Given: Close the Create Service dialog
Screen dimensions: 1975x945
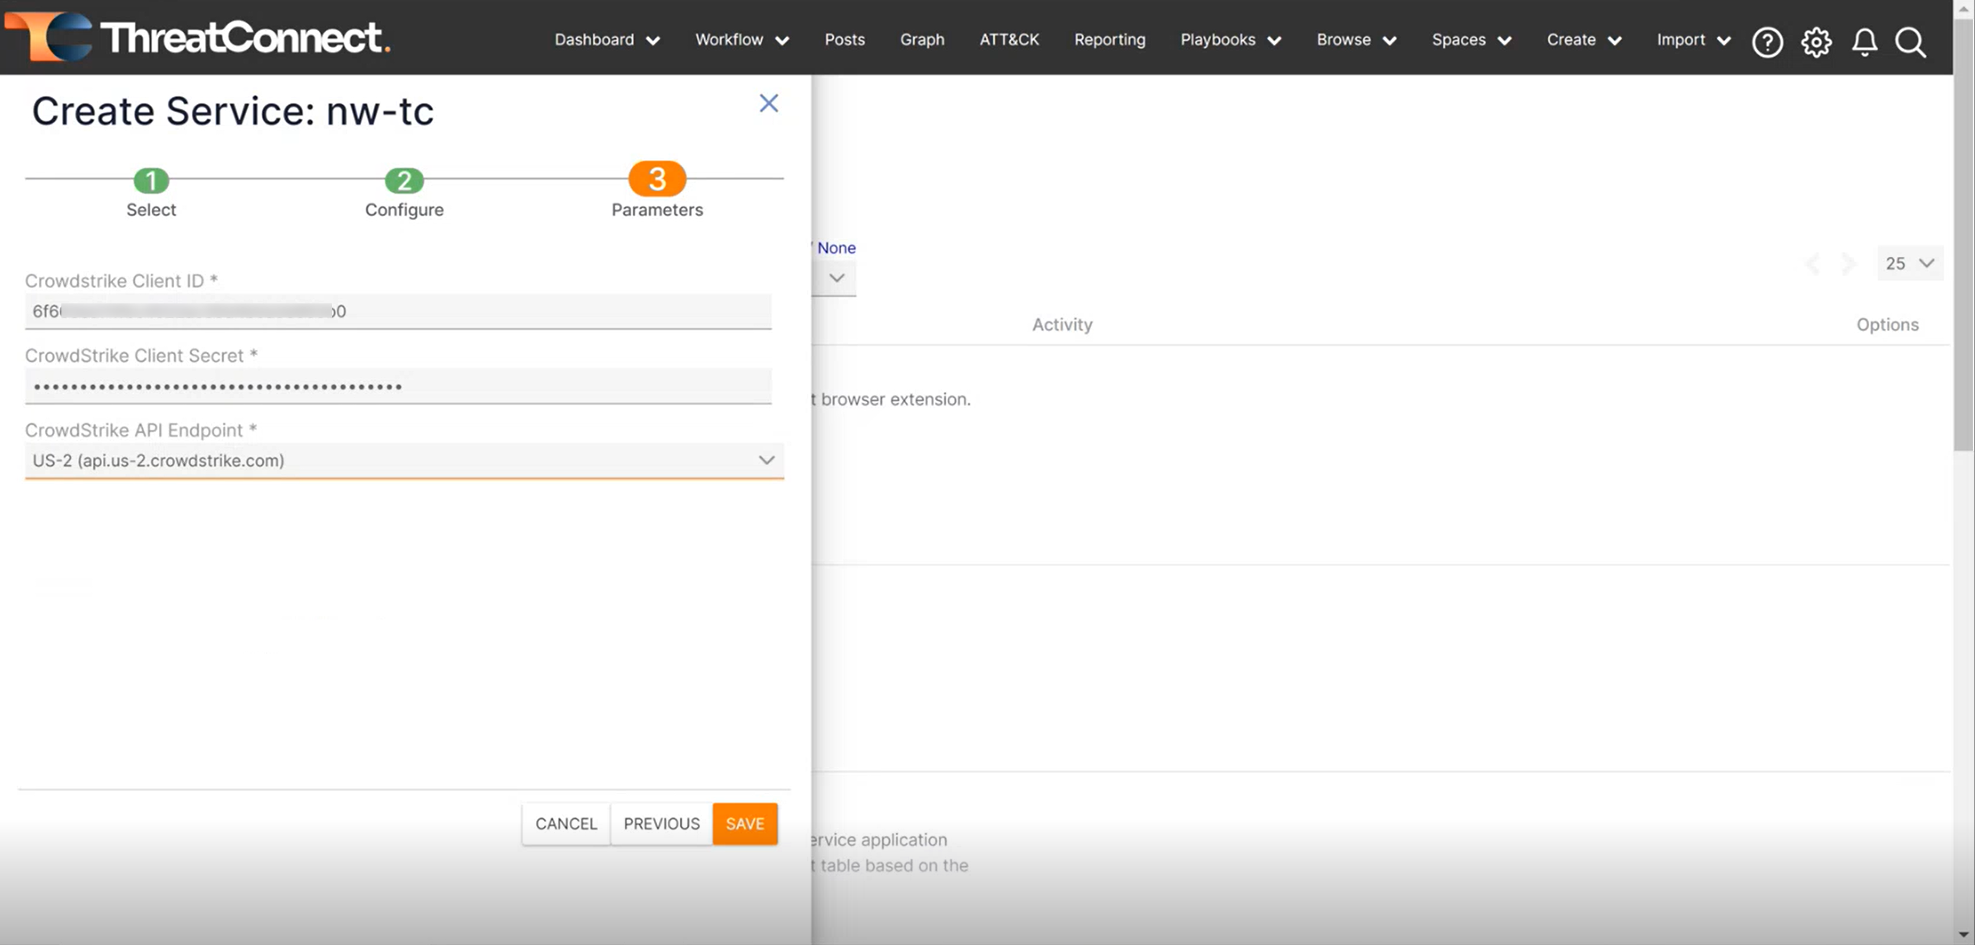Looking at the screenshot, I should point(769,103).
